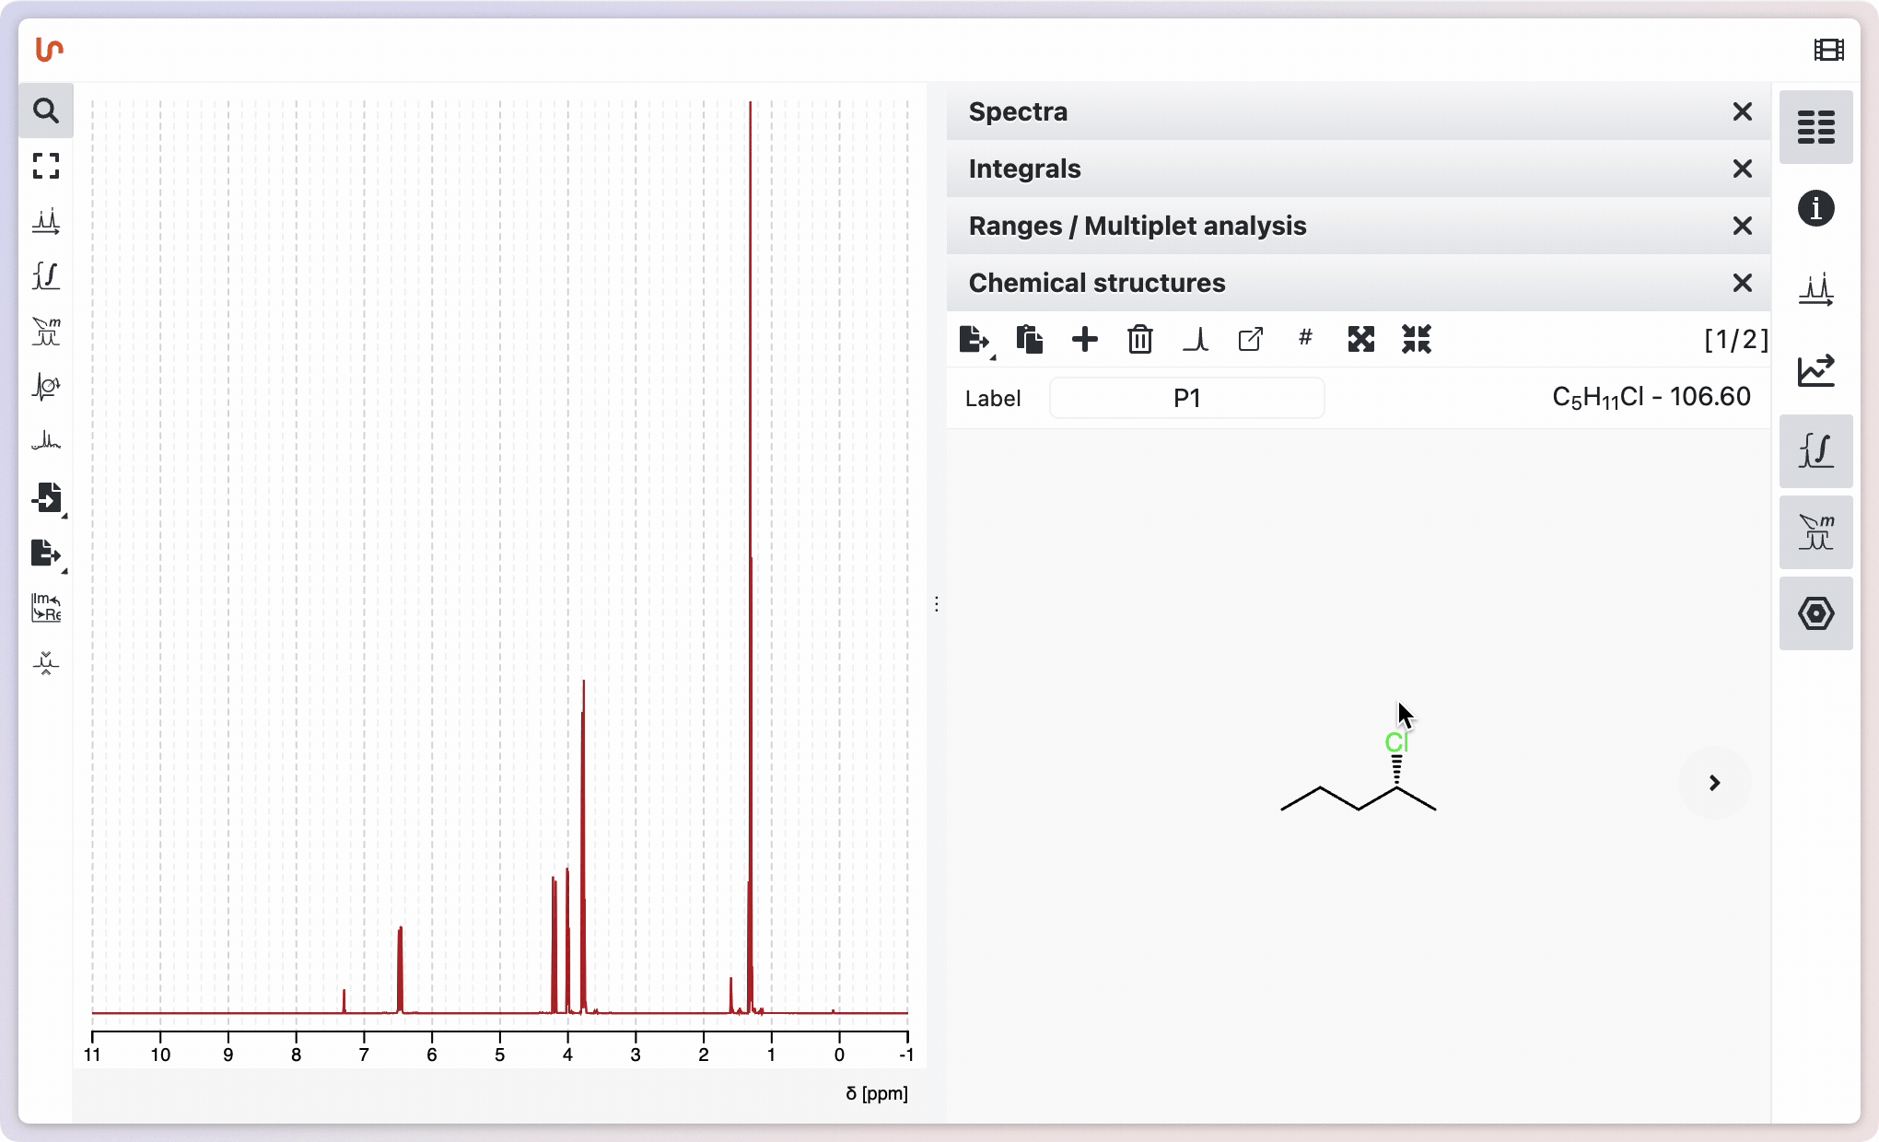Screen dimensions: 1879x1142
Task: Click the full-screen zoom out icon
Action: pos(45,166)
